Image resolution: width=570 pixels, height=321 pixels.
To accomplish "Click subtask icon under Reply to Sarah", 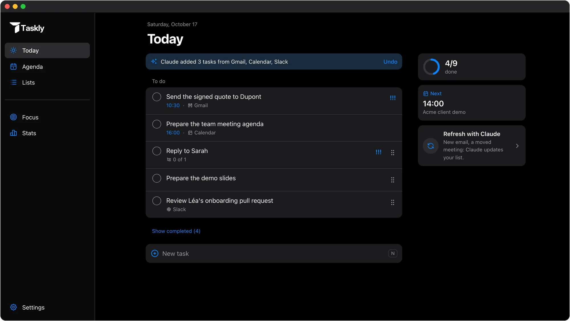I will point(169,160).
